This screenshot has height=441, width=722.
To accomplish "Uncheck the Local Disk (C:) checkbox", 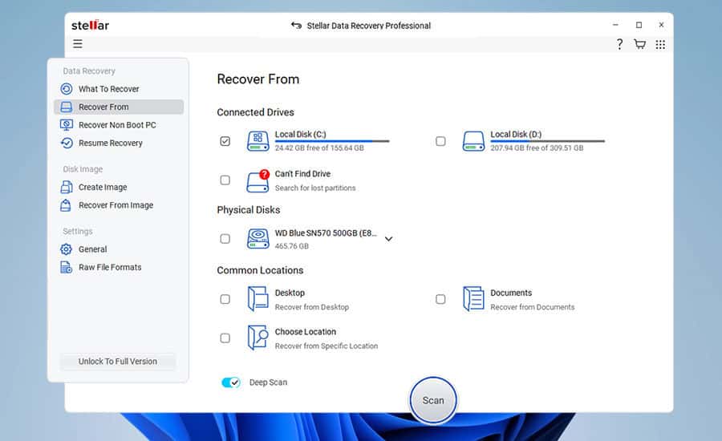I will click(225, 141).
